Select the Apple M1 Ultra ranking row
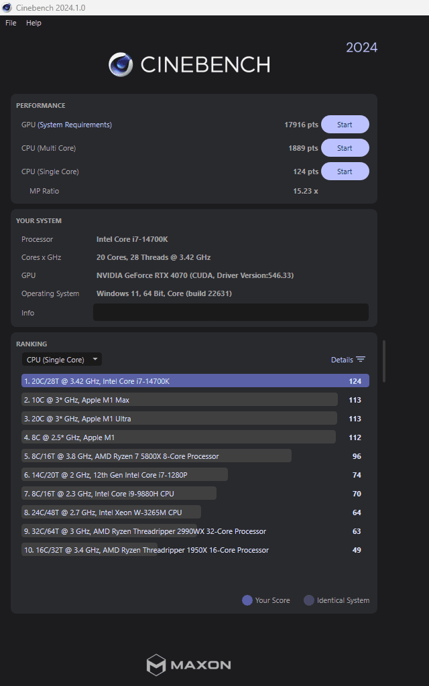The height and width of the screenshot is (686, 429). [x=195, y=418]
